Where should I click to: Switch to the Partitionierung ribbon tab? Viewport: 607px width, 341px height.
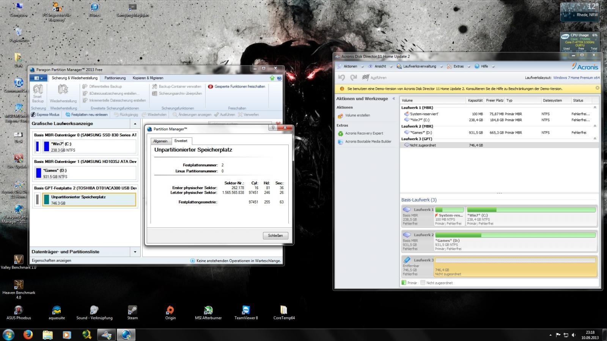pos(115,78)
